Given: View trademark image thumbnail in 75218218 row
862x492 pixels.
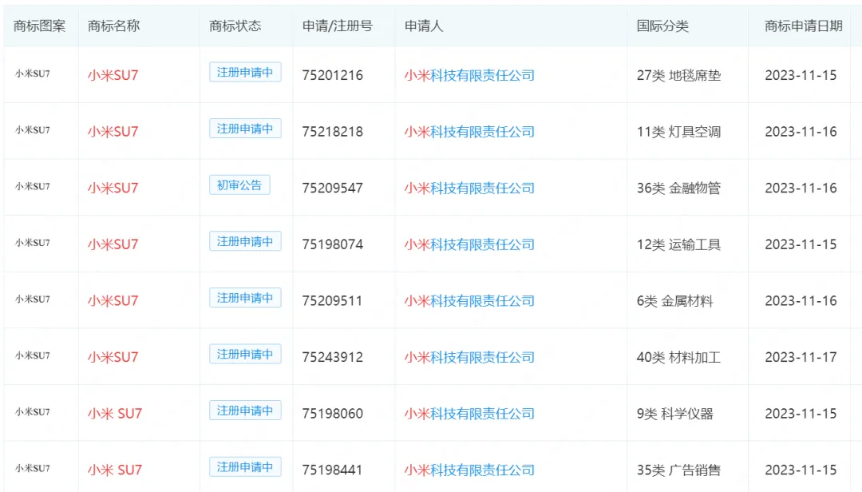Looking at the screenshot, I should pos(33,130).
